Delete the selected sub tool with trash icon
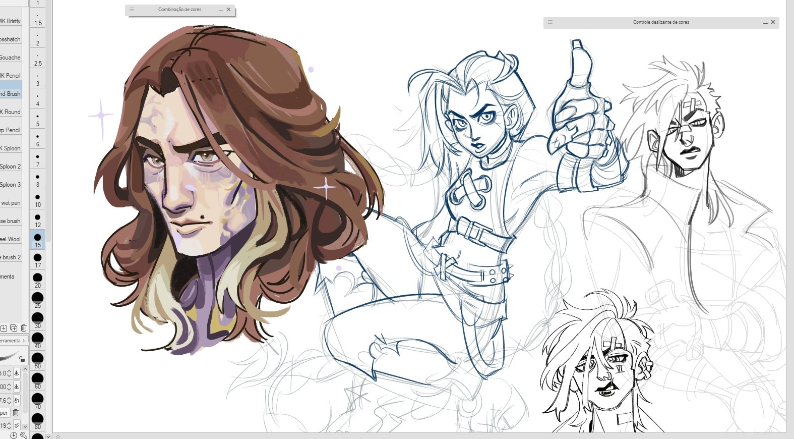 click(x=24, y=328)
